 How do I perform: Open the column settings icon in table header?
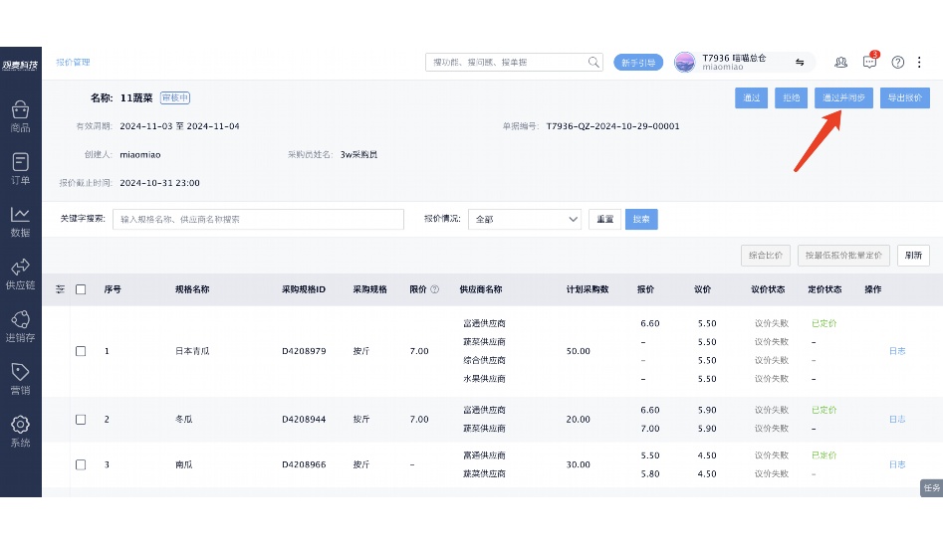[x=61, y=289]
